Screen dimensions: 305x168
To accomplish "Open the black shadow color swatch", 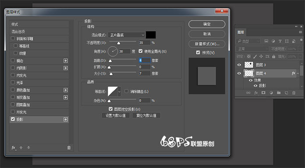I will 151,35.
